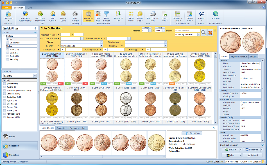Click the Table View icon
Screen dimensions: 267x165
coord(131,14)
